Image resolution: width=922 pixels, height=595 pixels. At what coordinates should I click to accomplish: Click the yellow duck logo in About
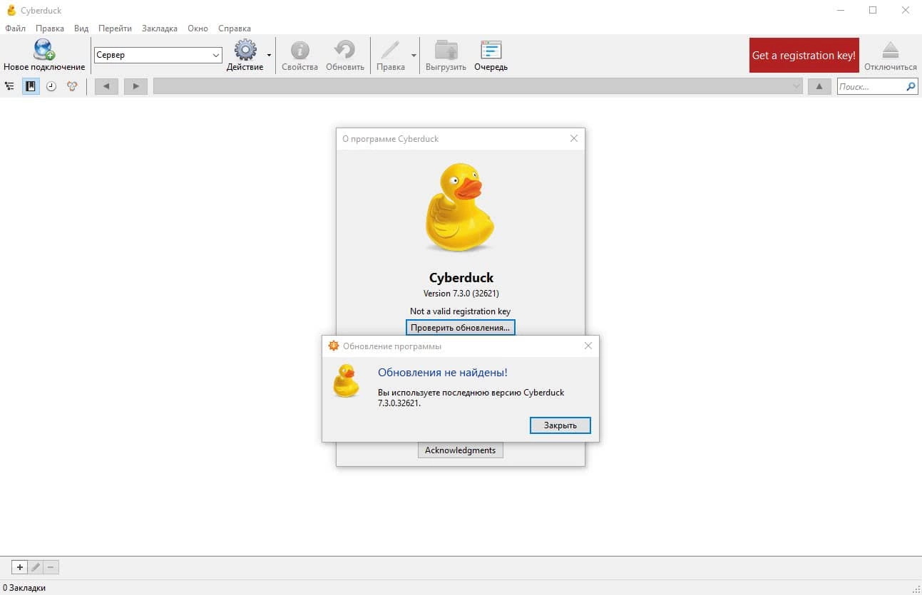pos(461,207)
